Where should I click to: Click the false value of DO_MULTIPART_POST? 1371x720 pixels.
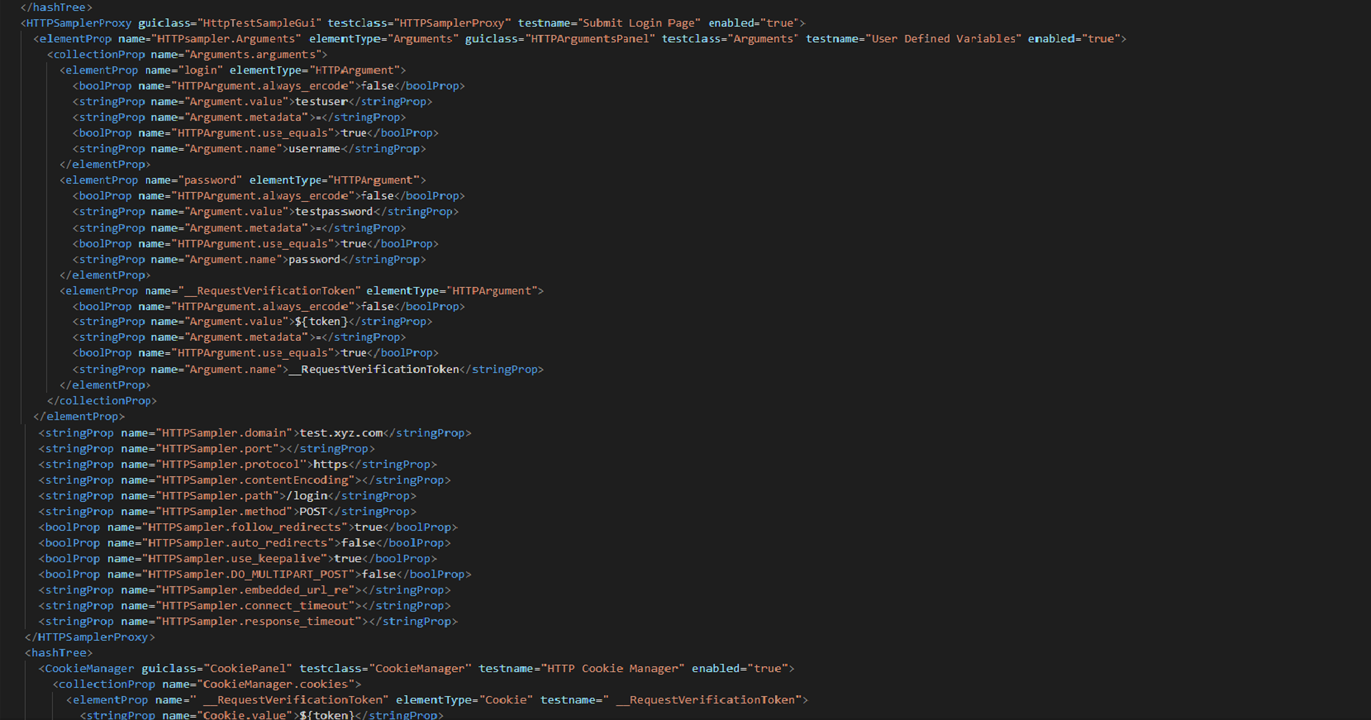pos(379,574)
